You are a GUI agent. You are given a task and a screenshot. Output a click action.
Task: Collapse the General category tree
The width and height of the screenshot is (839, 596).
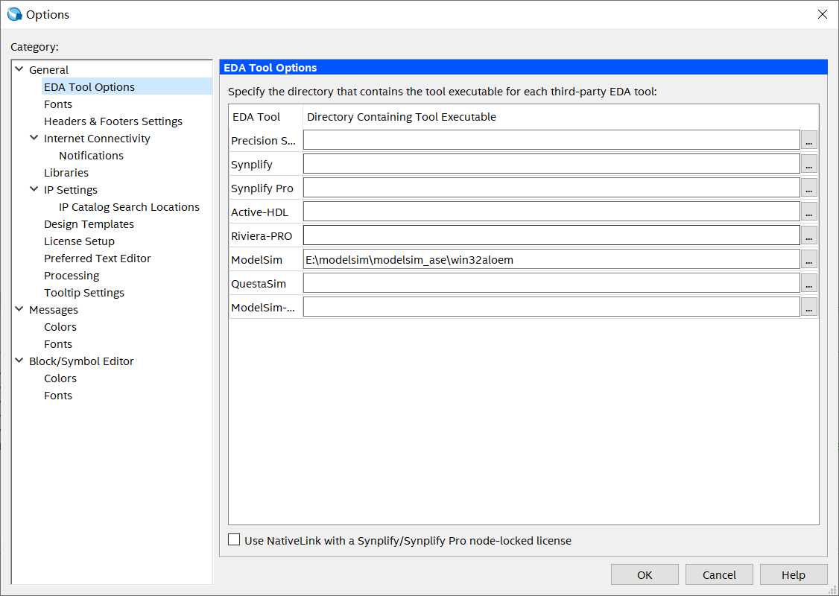click(x=19, y=69)
